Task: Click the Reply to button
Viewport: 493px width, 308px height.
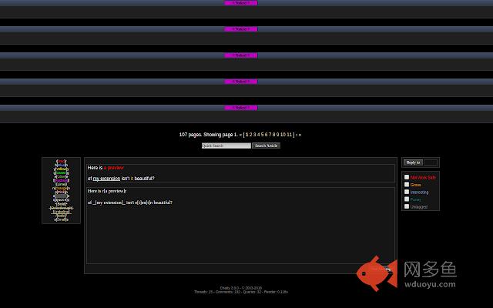Action: (413, 162)
